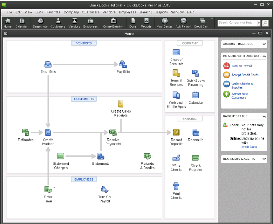Click the Print Checks icon
The image size is (273, 224).
coord(176,186)
